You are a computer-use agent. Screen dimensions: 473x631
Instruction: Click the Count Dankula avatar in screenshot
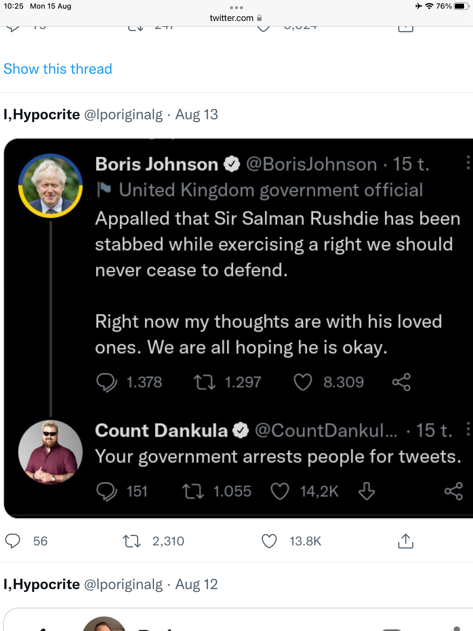coord(51,452)
